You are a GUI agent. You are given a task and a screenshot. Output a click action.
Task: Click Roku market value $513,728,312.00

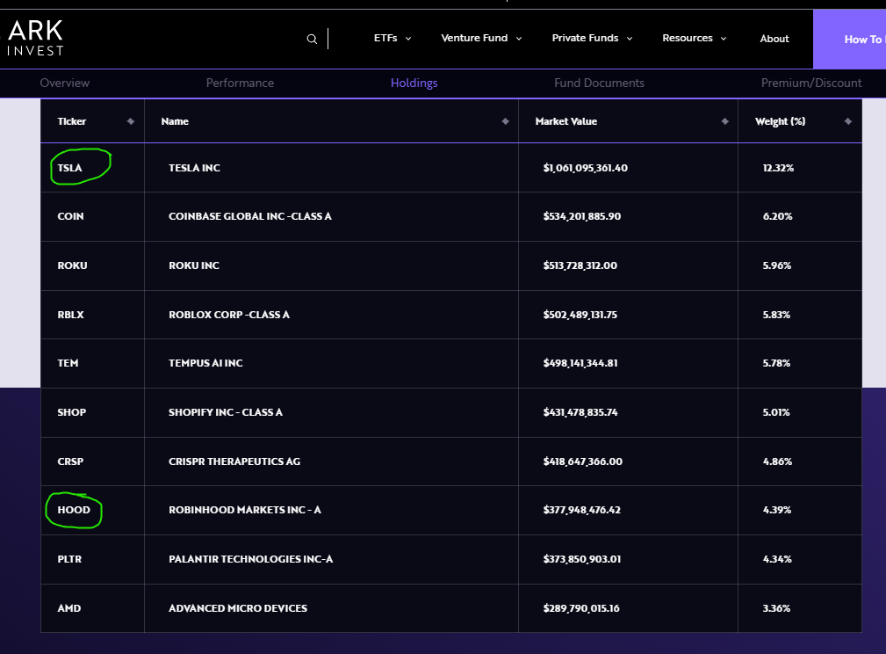click(580, 265)
